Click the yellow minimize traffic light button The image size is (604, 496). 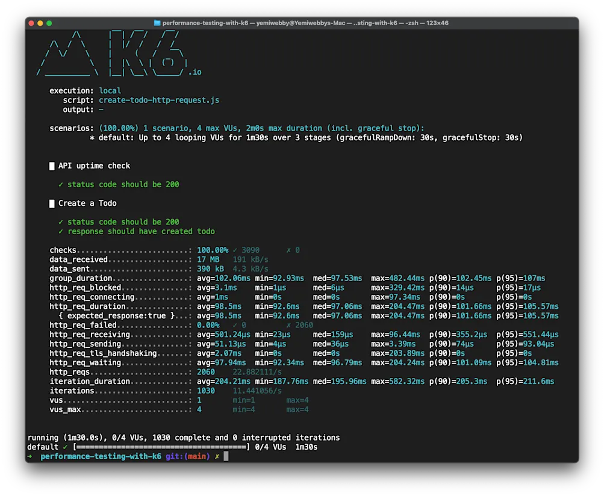click(x=39, y=22)
